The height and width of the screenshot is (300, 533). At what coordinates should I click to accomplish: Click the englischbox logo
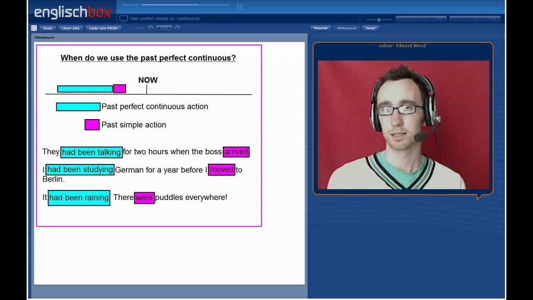pyautogui.click(x=72, y=12)
